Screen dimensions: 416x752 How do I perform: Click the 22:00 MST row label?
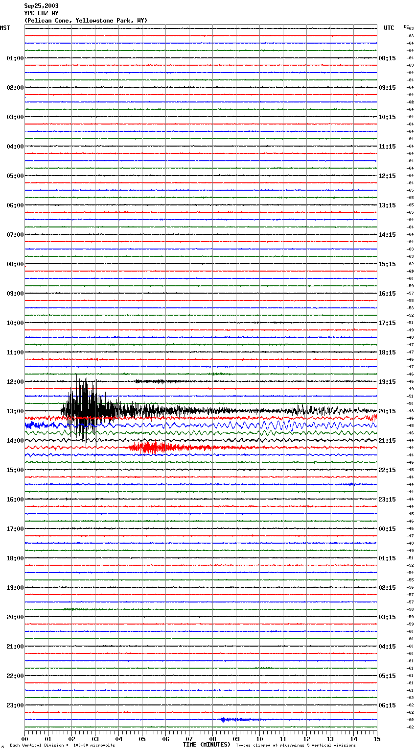coord(15,676)
